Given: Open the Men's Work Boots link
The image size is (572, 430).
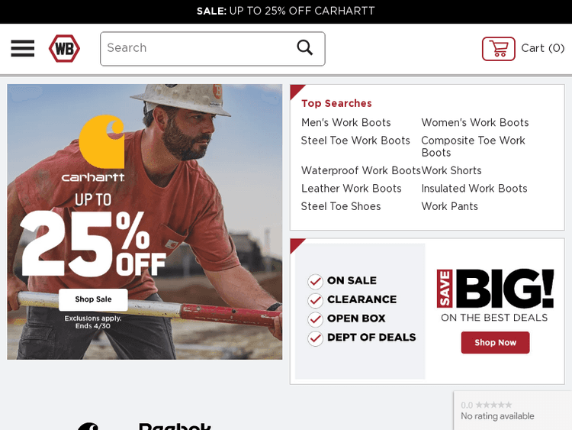Looking at the screenshot, I should coord(345,122).
